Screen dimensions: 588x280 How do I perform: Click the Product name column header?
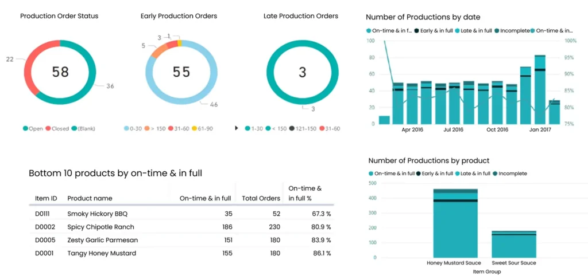pos(90,198)
